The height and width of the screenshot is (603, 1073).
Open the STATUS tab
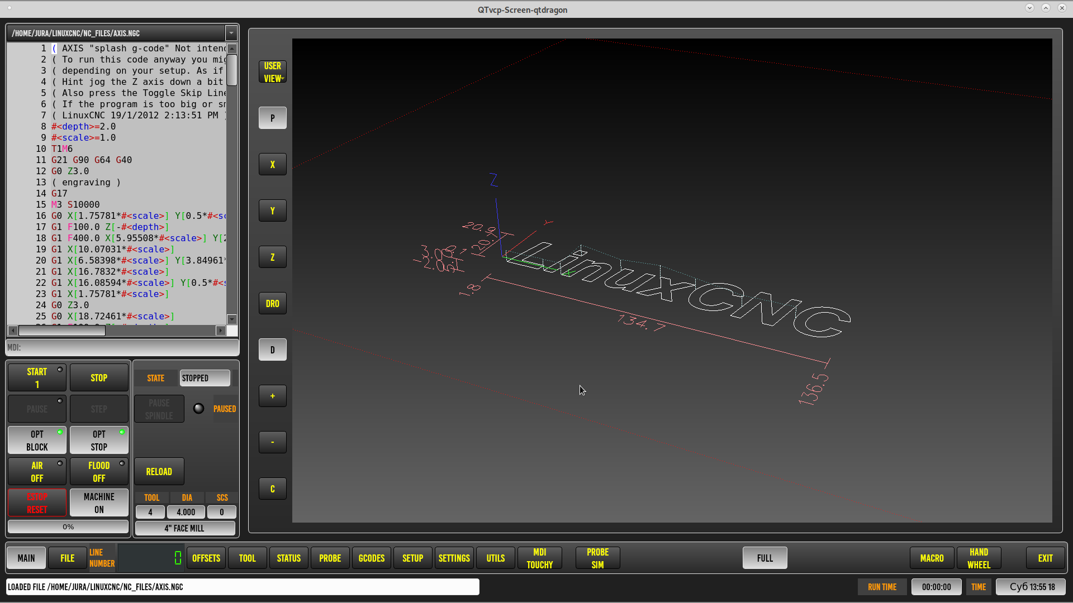[289, 558]
